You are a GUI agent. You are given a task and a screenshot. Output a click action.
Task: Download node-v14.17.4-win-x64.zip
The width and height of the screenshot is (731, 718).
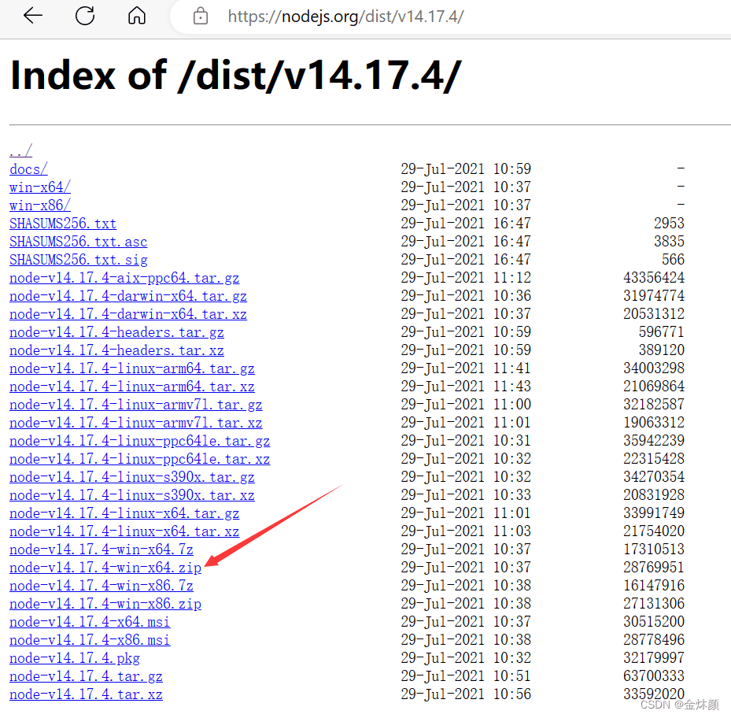click(105, 568)
